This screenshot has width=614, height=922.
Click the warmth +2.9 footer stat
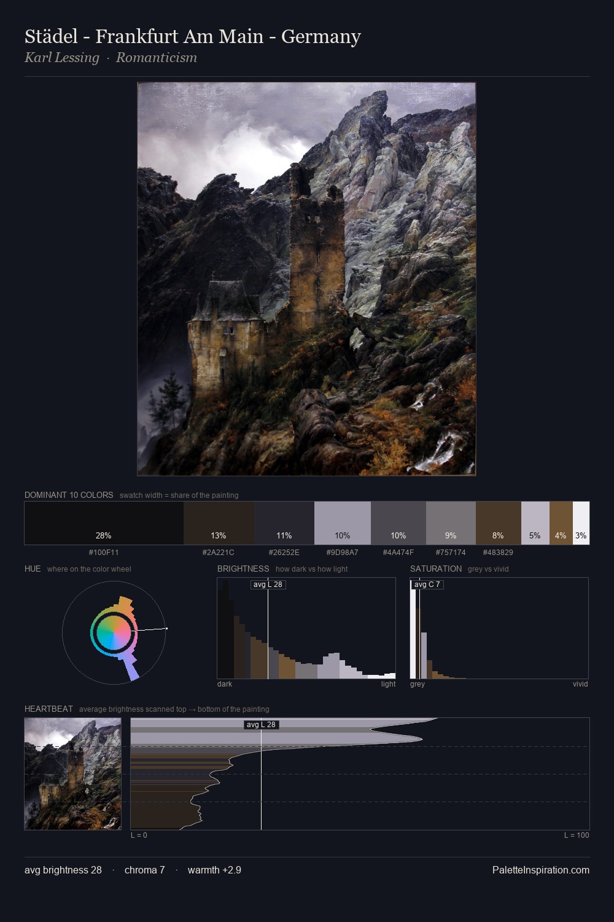click(x=214, y=870)
